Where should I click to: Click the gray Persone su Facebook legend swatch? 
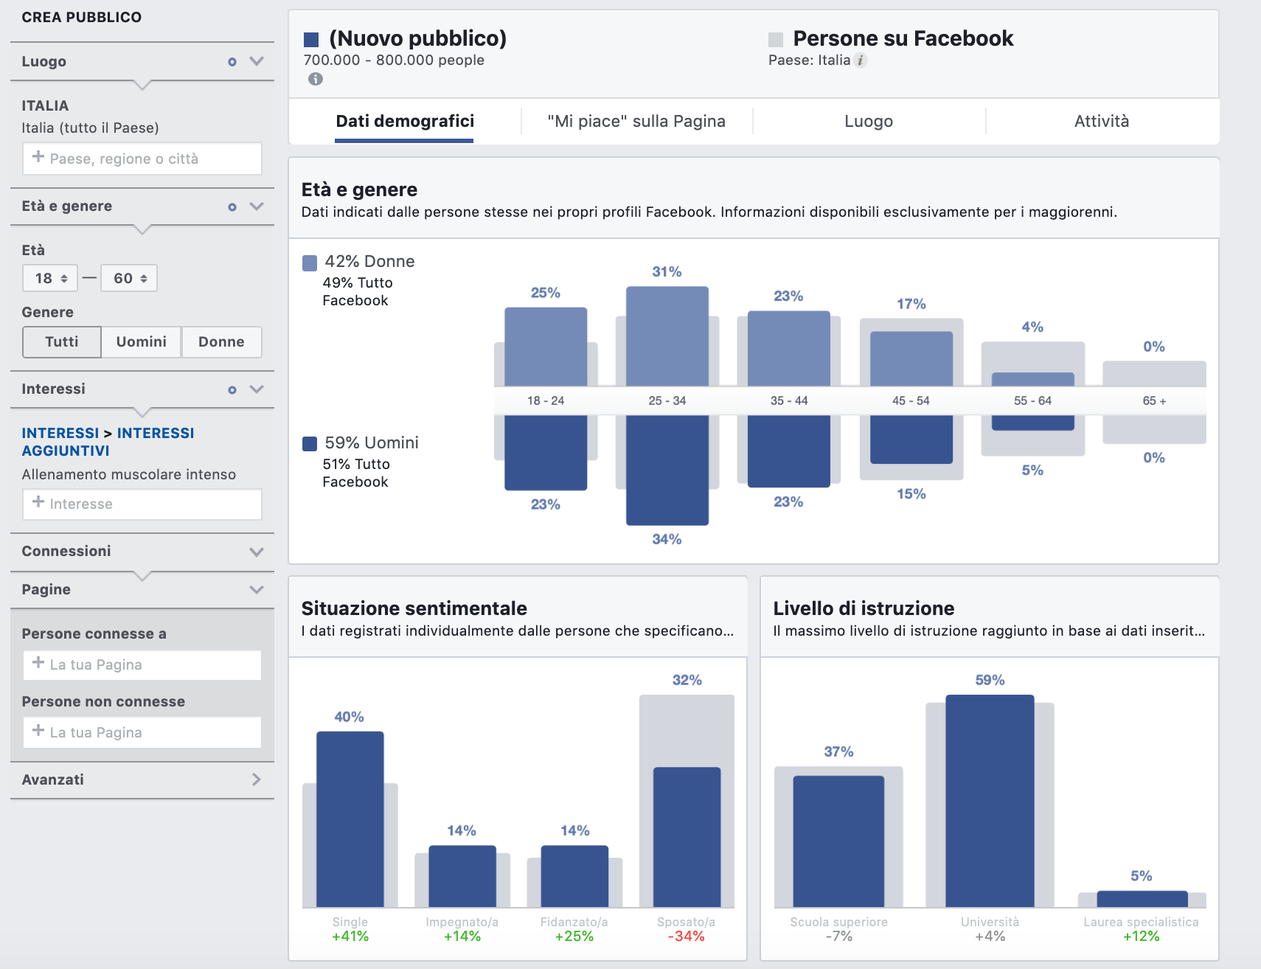pos(776,40)
